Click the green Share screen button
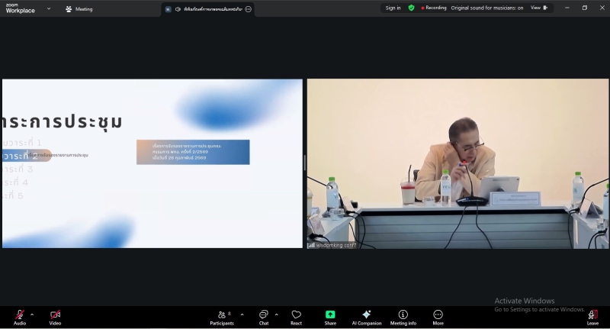This screenshot has width=610, height=329. (330, 315)
